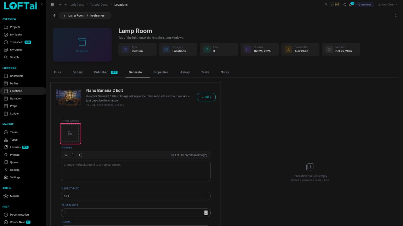Viewport: 403px width, 226px height.
Task: Collapse the header with the double chevron icon
Action: tap(395, 15)
